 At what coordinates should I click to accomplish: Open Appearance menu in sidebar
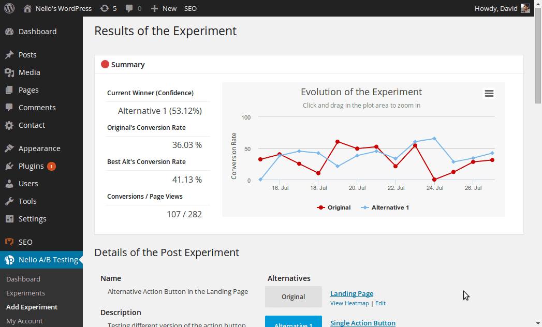(x=39, y=148)
